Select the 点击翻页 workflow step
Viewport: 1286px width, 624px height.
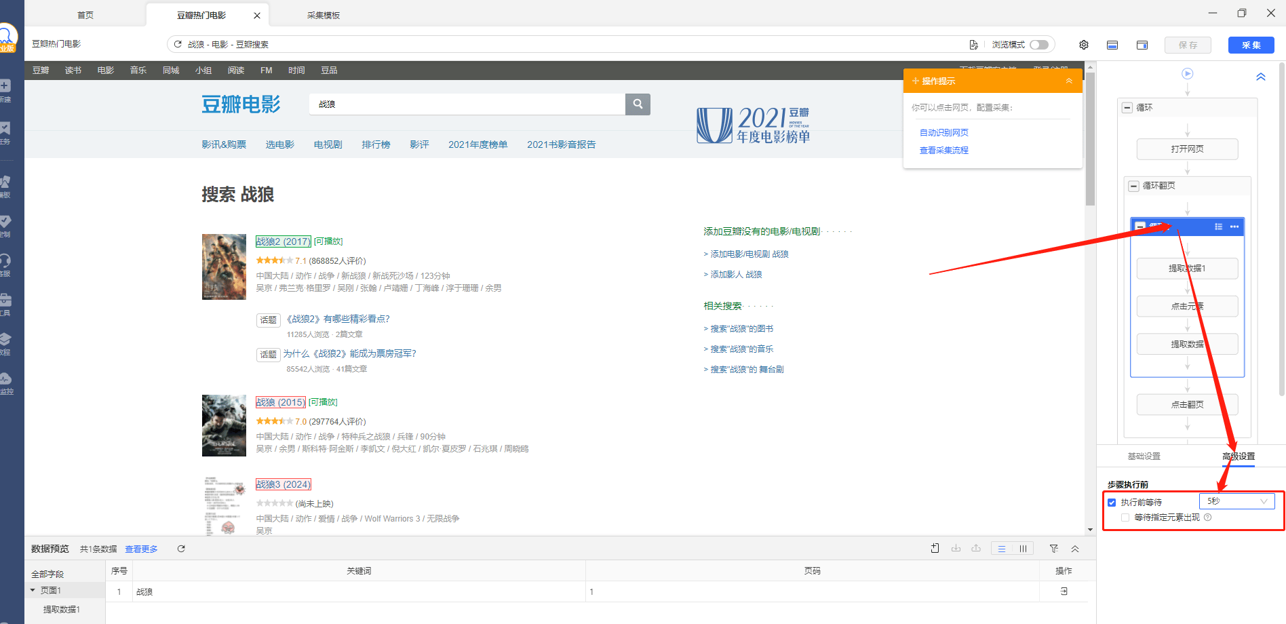[1187, 405]
